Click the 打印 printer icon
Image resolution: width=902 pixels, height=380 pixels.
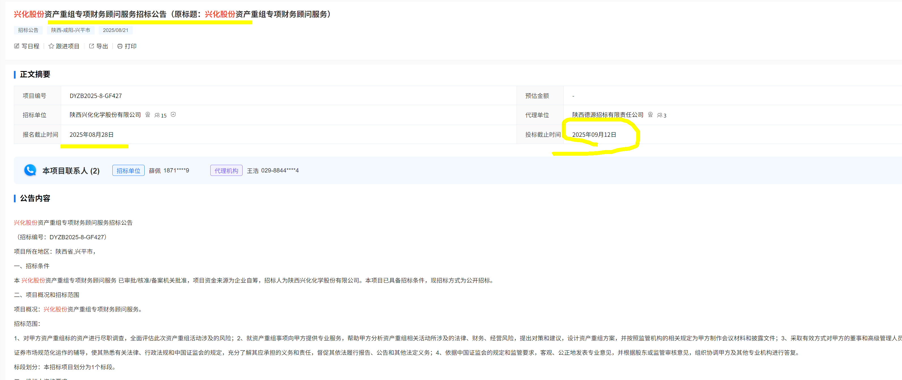120,46
